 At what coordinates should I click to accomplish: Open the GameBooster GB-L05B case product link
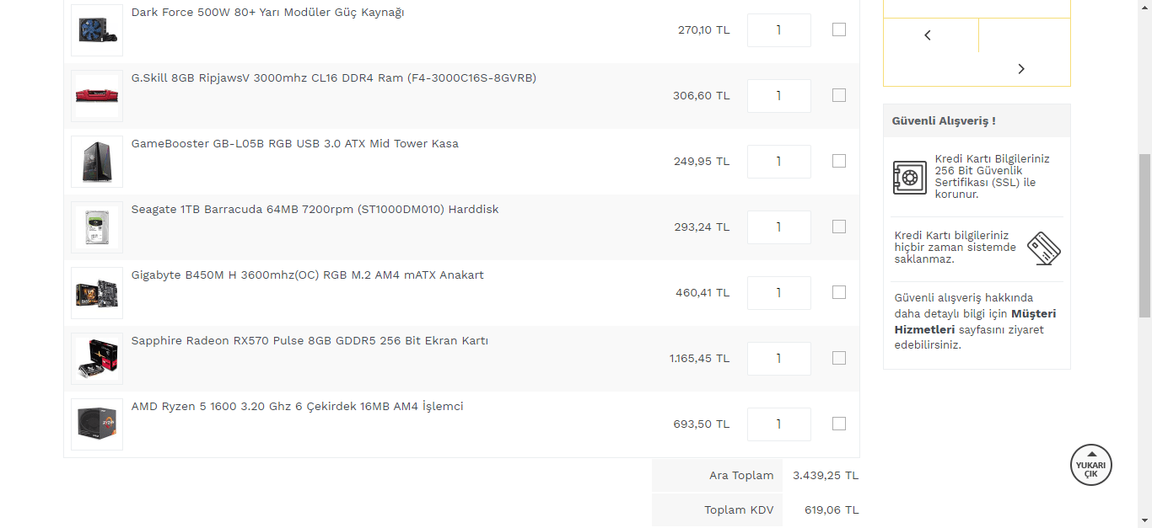tap(295, 144)
